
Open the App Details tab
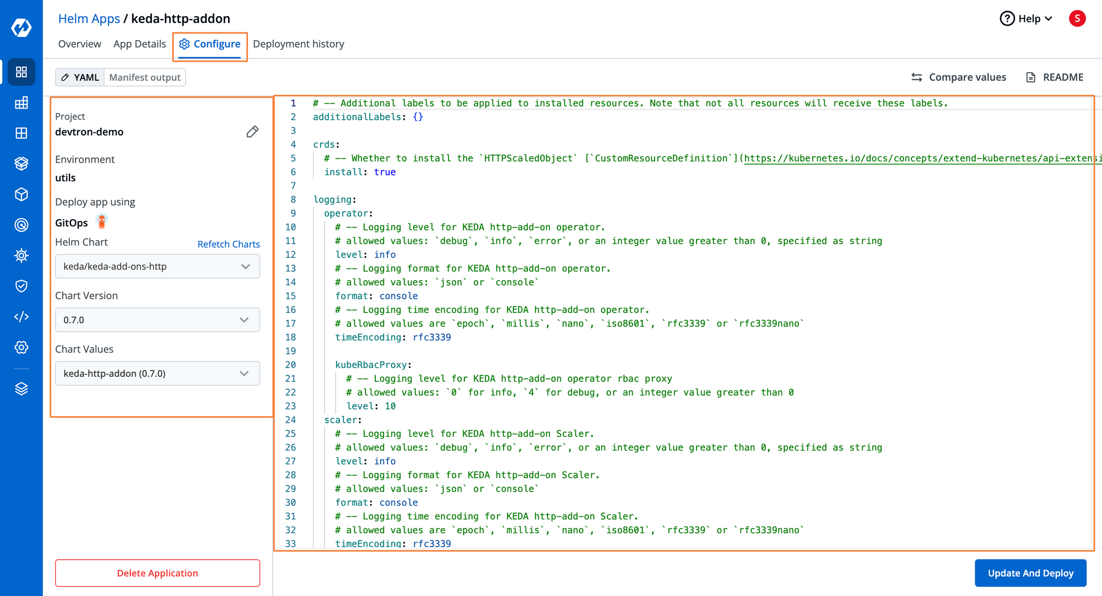coord(139,44)
